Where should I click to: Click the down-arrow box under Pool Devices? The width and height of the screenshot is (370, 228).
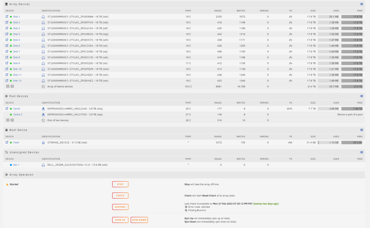point(8,120)
